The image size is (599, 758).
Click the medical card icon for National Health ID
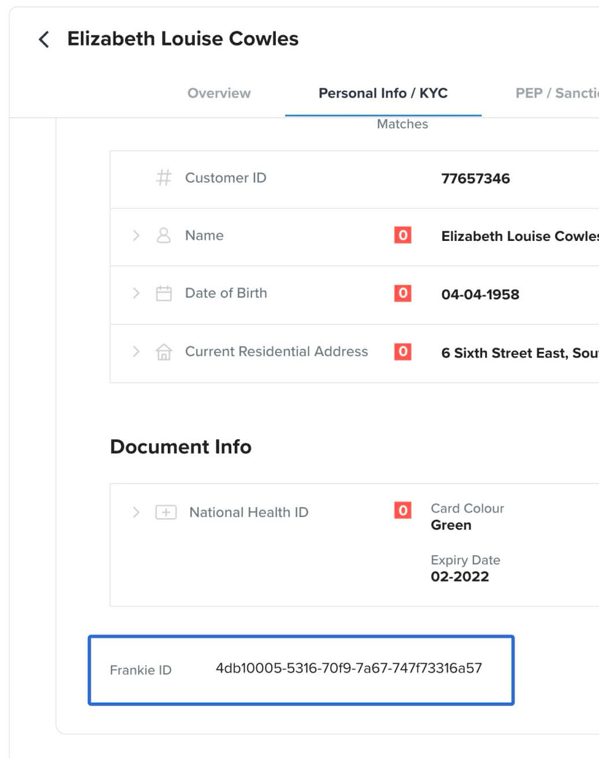tap(166, 512)
